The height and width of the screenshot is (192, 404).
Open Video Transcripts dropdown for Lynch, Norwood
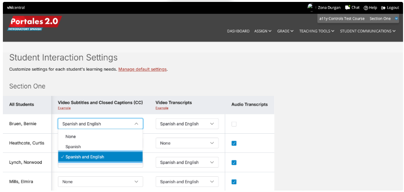coord(187,162)
